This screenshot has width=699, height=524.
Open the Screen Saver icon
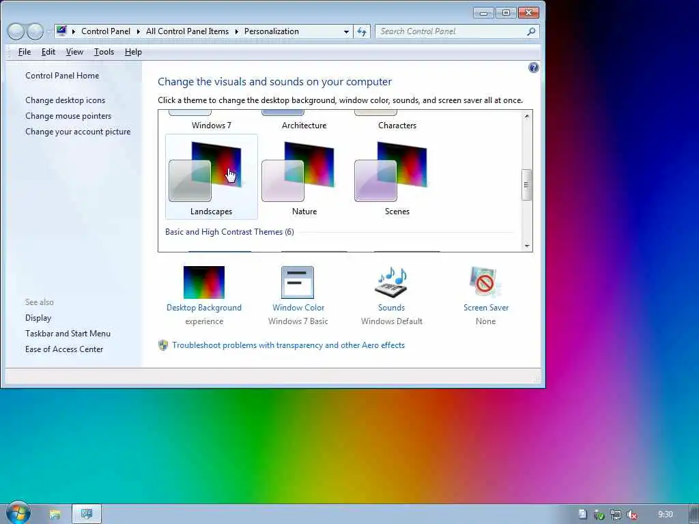coord(485,282)
